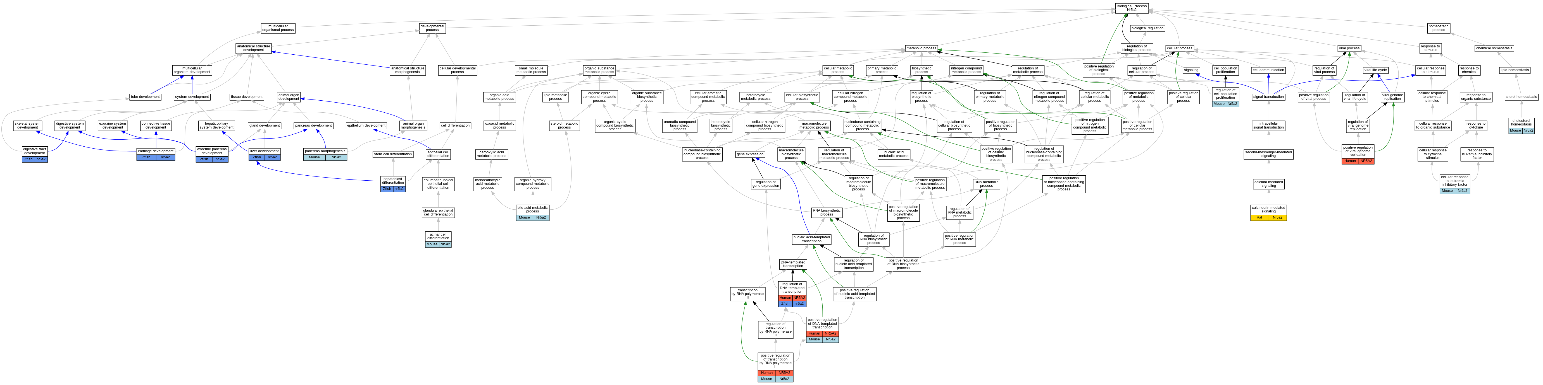Screen dimensions: 1543x385
Task: Click the 'developmental process' node
Action: coord(432,28)
